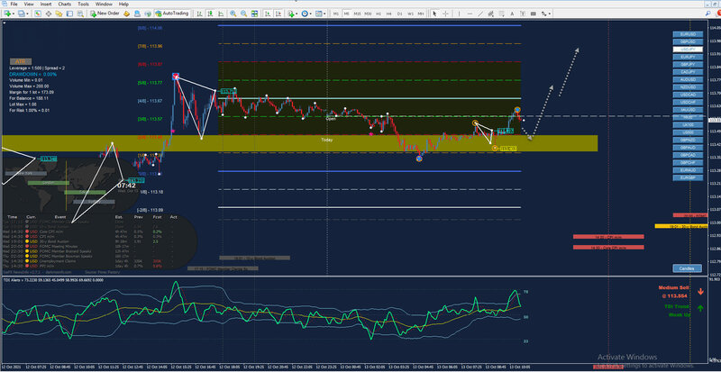The image size is (721, 372).
Task: Zoom out of the chart
Action: click(x=243, y=14)
